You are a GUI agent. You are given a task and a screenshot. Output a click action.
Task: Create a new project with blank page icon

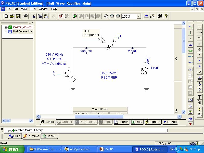6,16
